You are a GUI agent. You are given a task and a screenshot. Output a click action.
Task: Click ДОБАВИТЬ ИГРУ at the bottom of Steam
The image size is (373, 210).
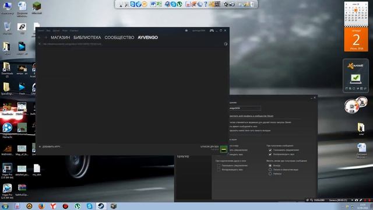click(x=50, y=147)
